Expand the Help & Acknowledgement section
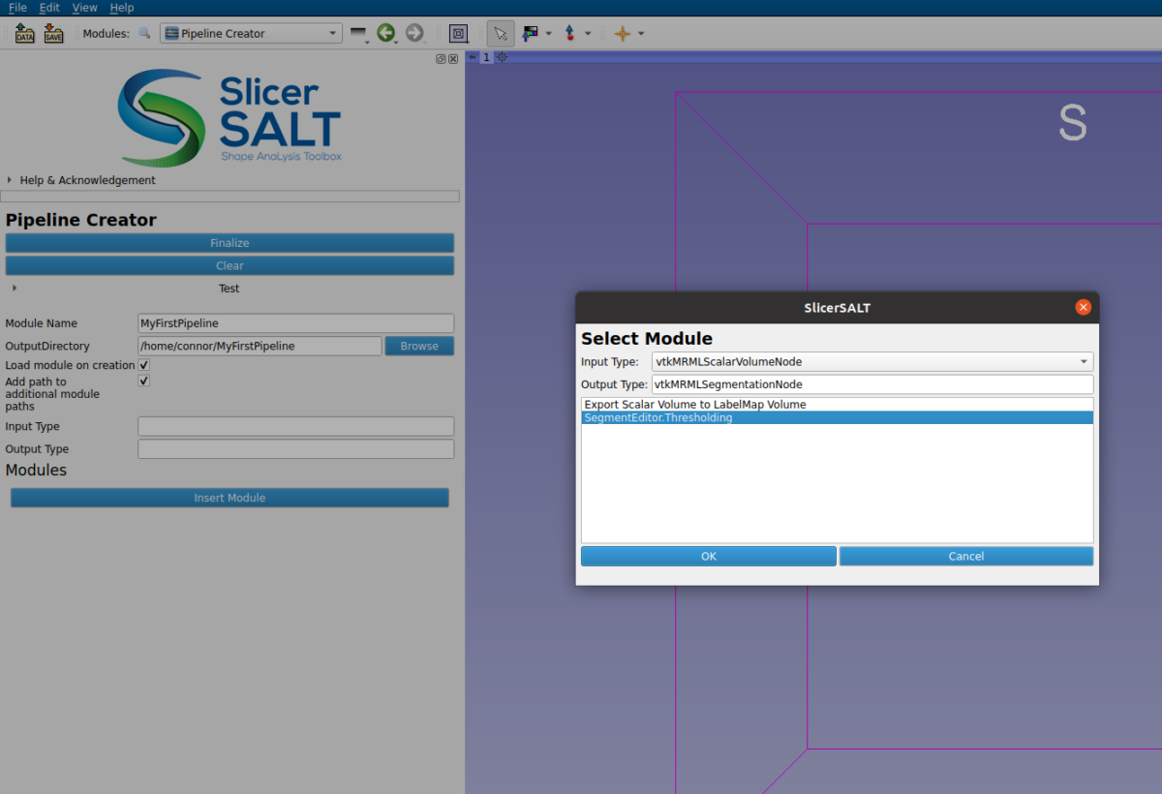The width and height of the screenshot is (1162, 794). pyautogui.click(x=10, y=179)
